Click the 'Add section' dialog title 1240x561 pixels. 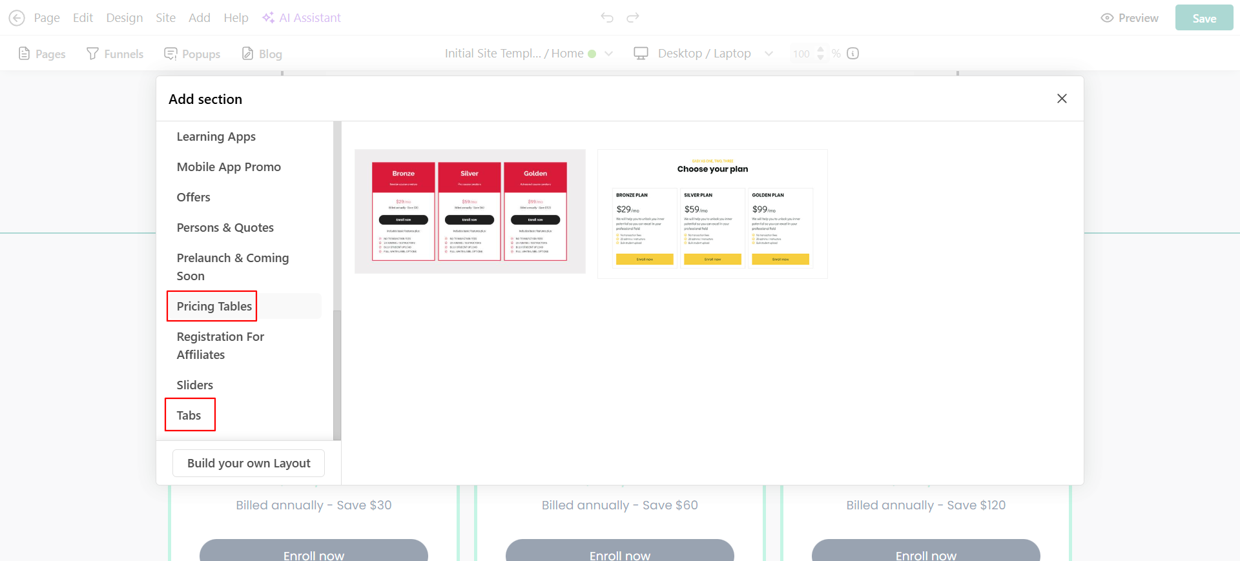205,99
